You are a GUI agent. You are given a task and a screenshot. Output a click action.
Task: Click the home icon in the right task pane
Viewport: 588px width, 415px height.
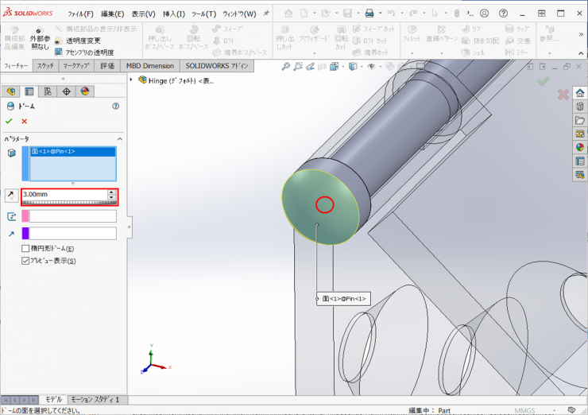pyautogui.click(x=580, y=93)
